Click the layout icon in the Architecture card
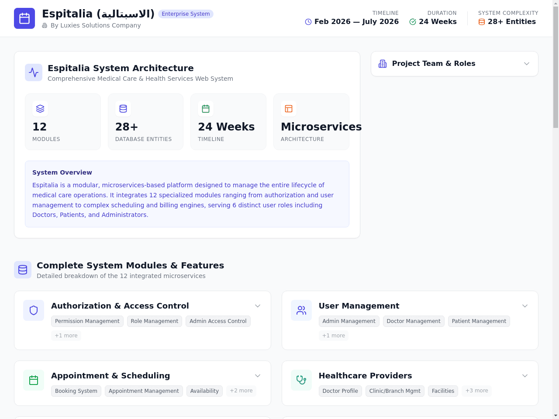Screen dimensions: 559x419 pos(289,109)
